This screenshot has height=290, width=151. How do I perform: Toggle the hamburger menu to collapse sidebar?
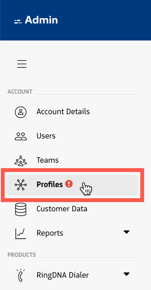click(22, 64)
